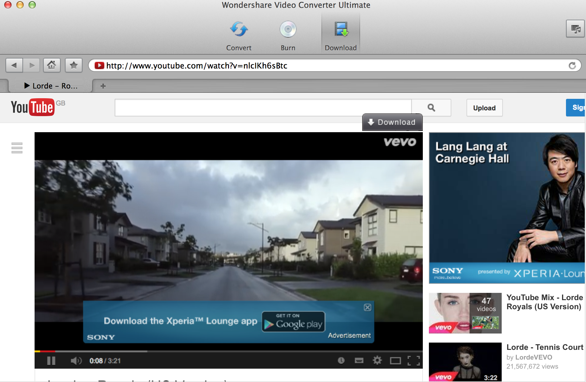
Task: Click the Download button on video
Action: click(391, 122)
